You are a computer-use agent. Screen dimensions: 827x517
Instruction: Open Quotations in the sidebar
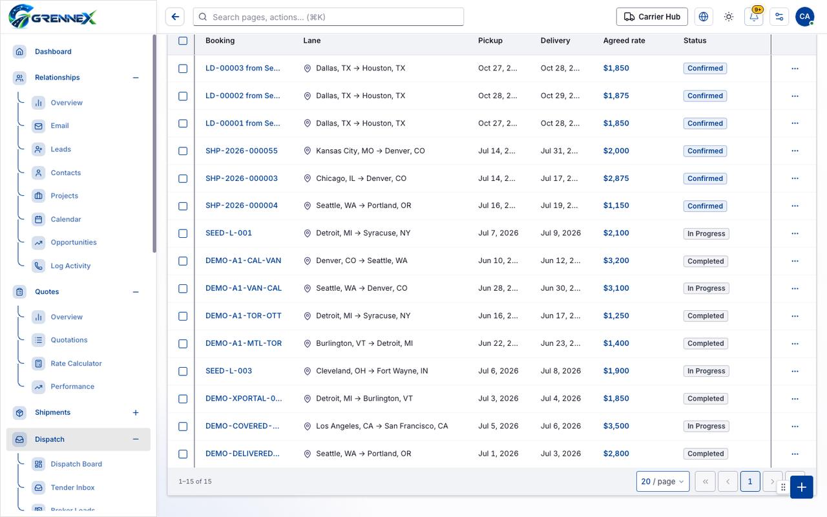pyautogui.click(x=69, y=340)
